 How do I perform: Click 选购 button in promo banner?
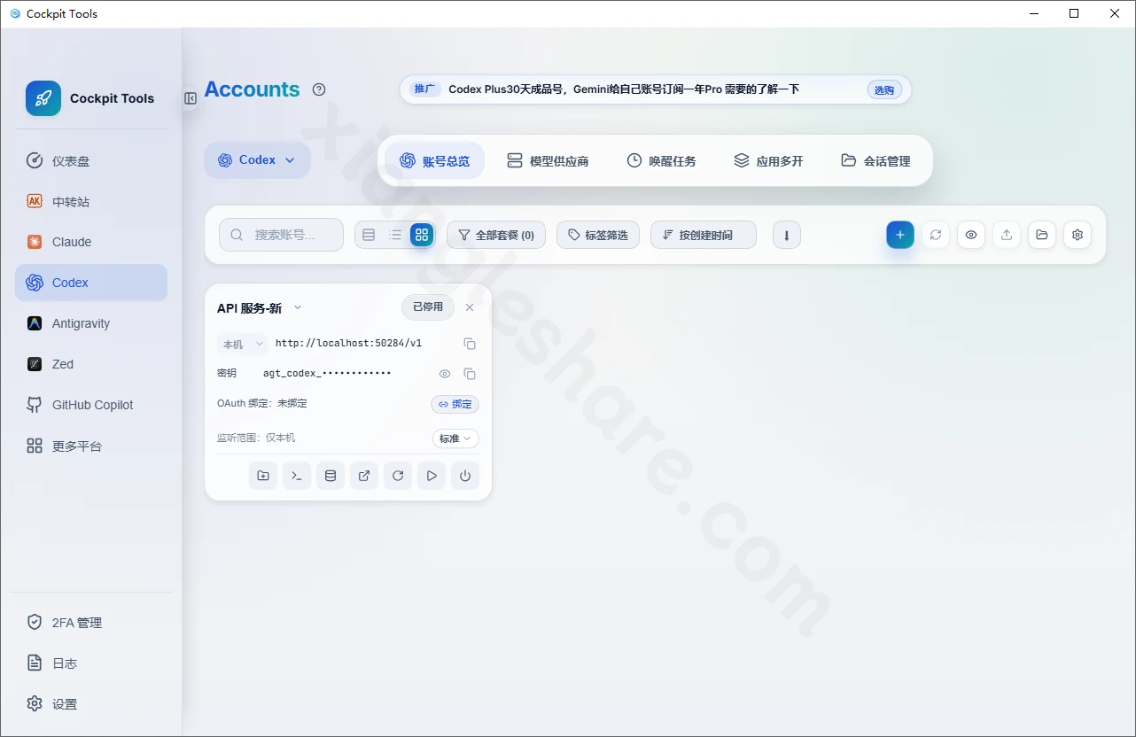[884, 89]
